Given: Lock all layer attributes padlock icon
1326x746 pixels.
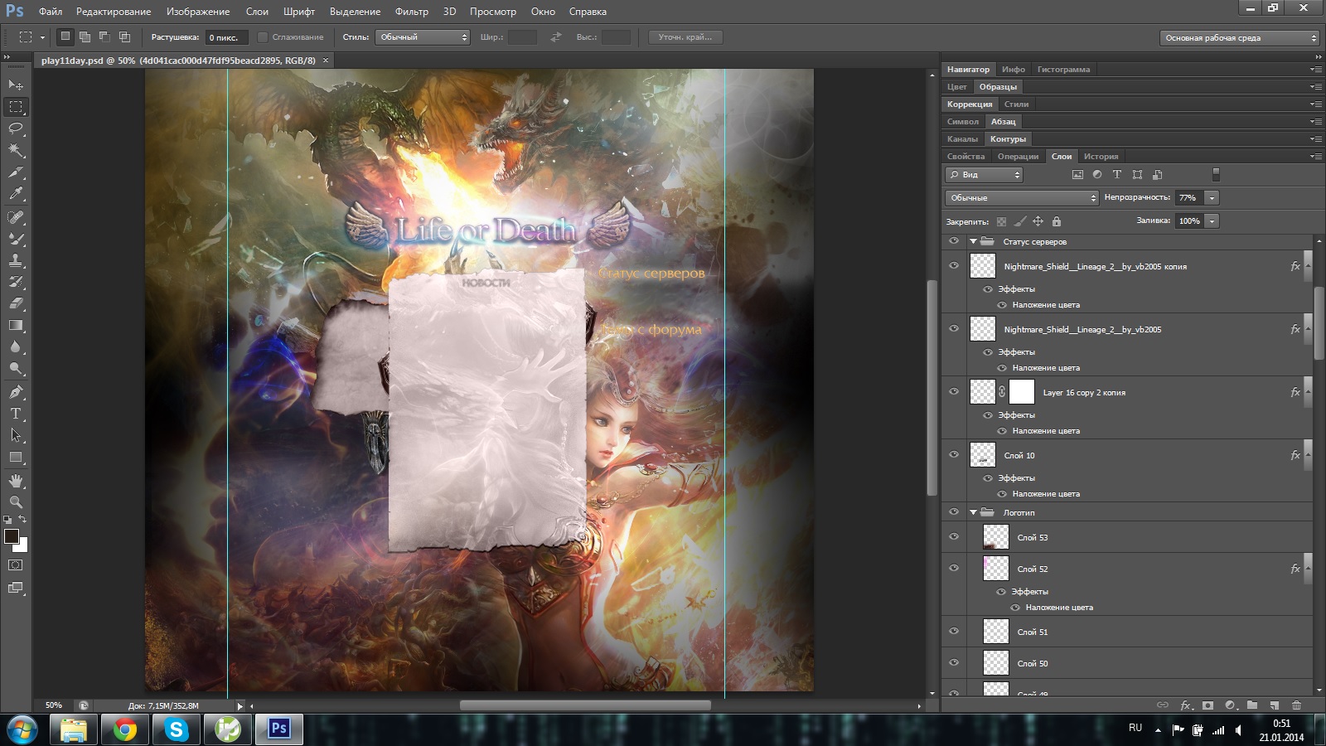Looking at the screenshot, I should 1057,221.
